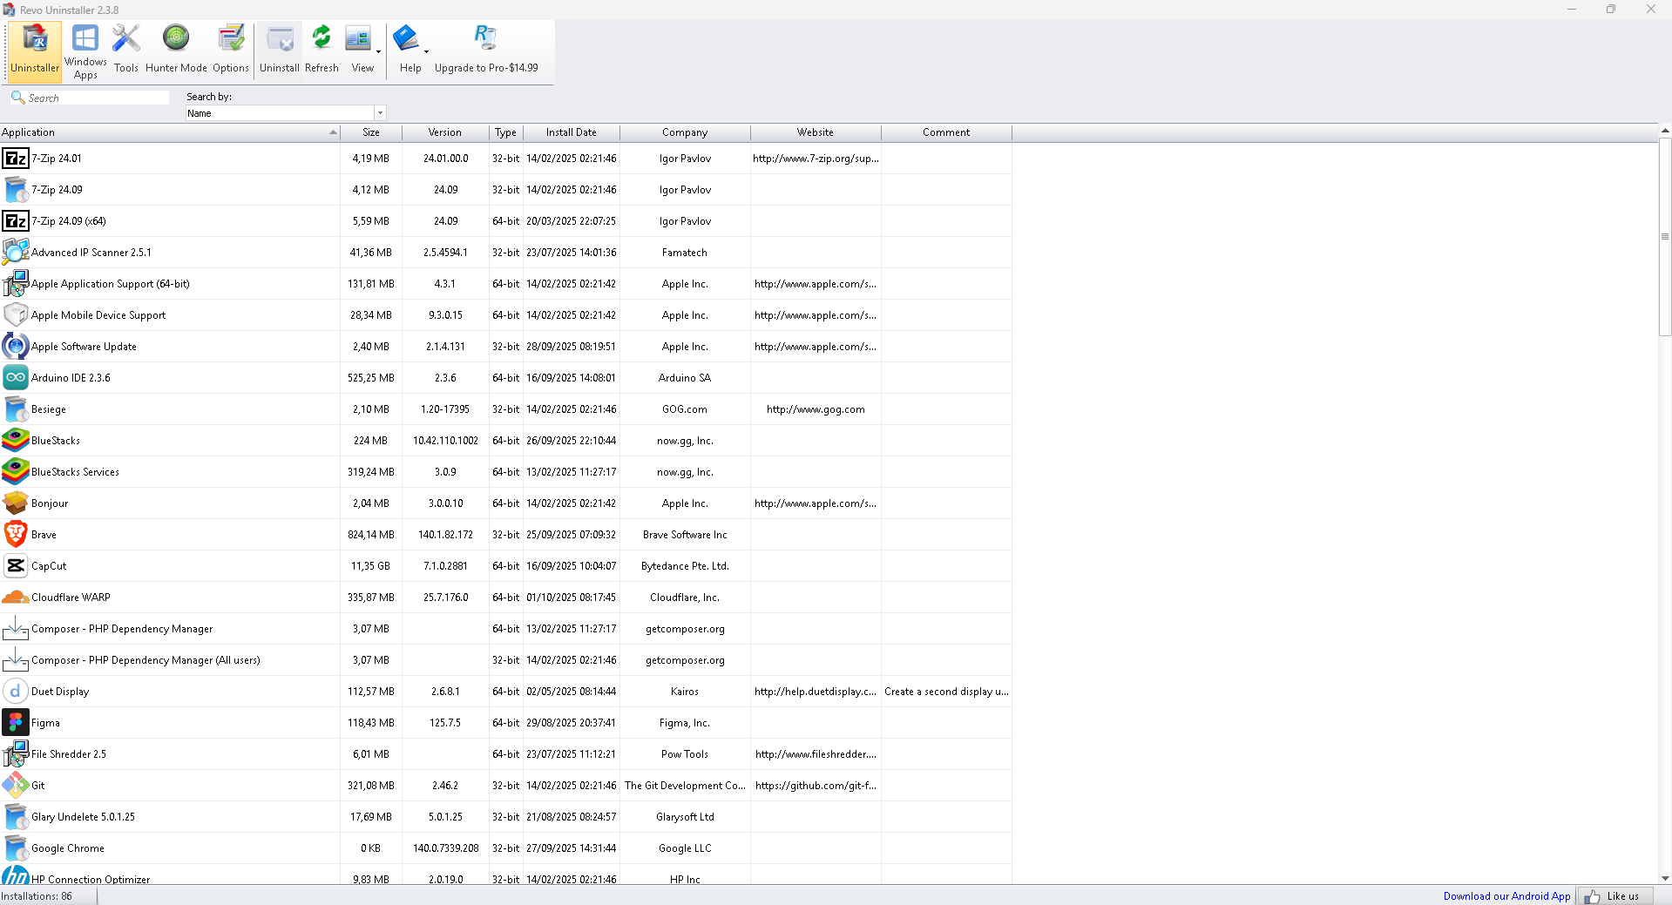Select the Glary Undelete 5.0.1.25 row

coord(505,817)
